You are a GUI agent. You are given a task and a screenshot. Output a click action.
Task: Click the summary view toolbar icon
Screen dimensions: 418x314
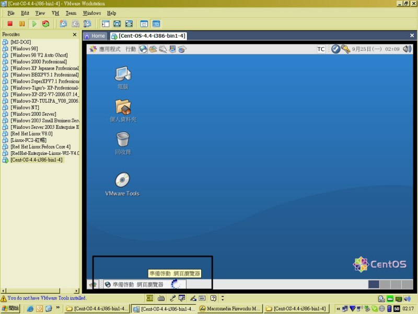pos(144,24)
